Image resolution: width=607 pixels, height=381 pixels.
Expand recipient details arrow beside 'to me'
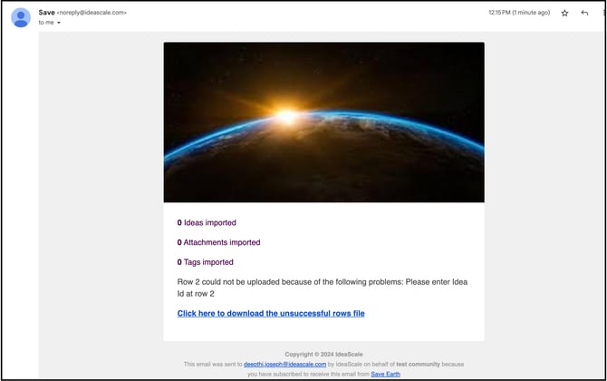(x=59, y=23)
